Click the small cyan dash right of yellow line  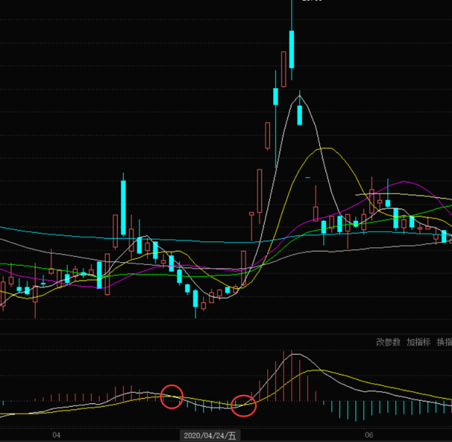(308, 177)
